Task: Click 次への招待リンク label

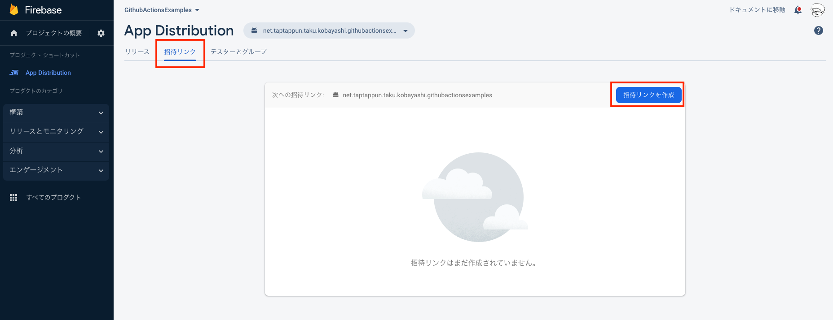Action: click(298, 95)
